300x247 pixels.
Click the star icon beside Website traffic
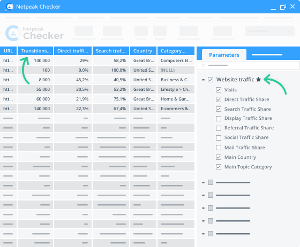point(258,79)
